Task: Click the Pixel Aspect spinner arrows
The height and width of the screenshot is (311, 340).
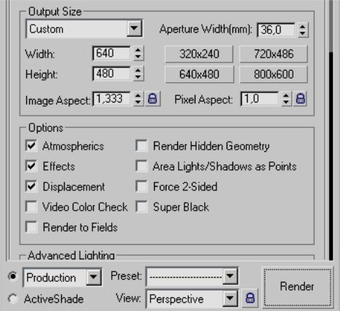Action: click(286, 99)
